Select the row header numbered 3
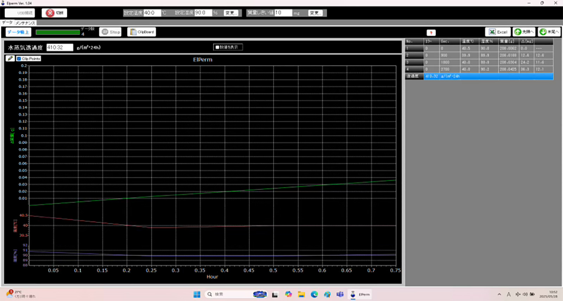 414,62
